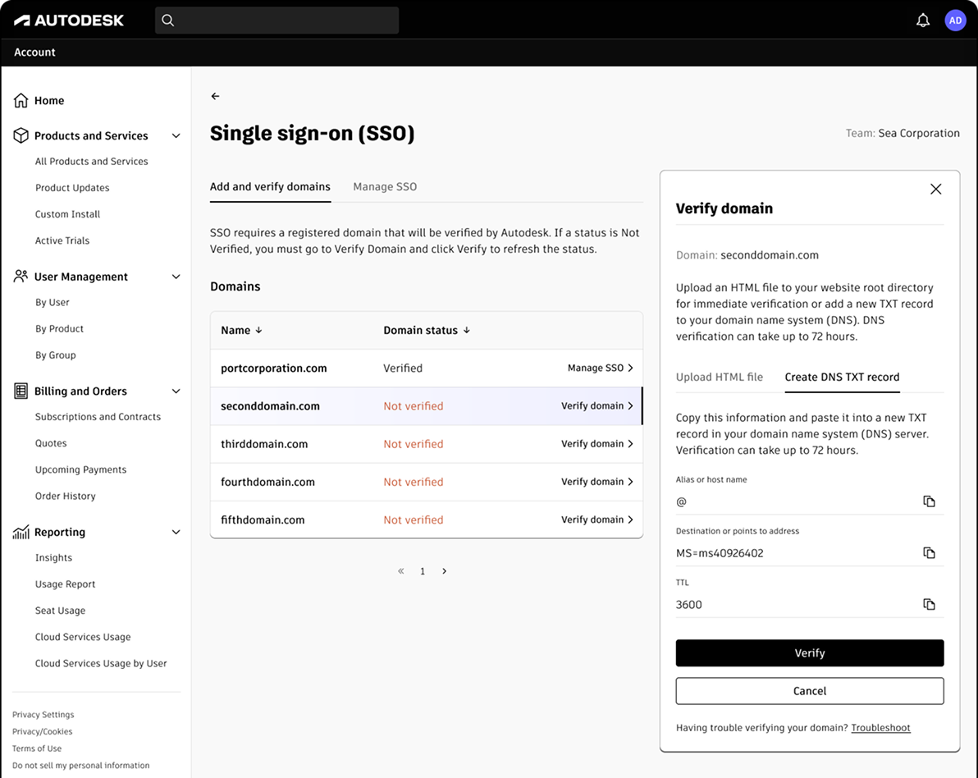Click the Cancel button
The image size is (978, 778).
pyautogui.click(x=810, y=691)
